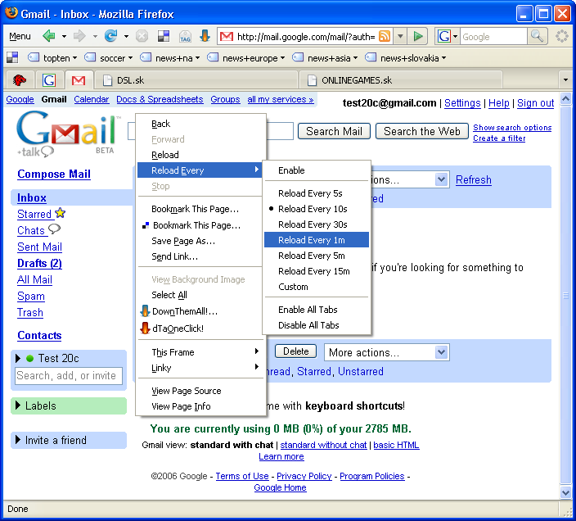Open the tab list dropdown arrow
Screen dimensions: 576x521
(565, 79)
